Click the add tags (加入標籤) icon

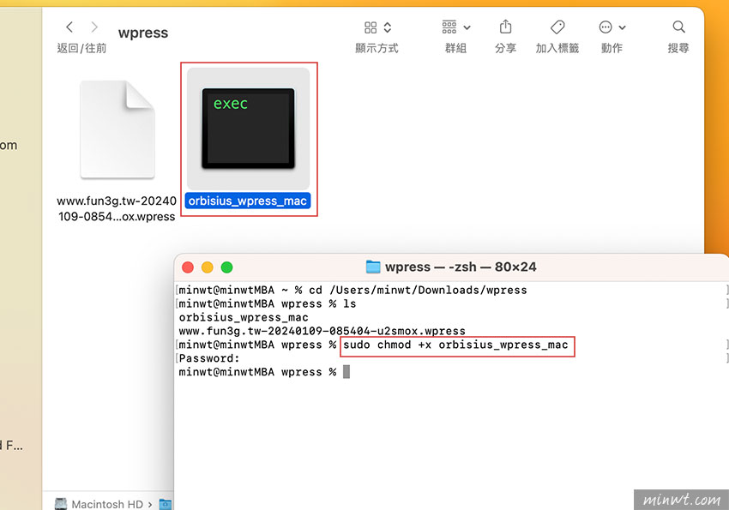(557, 27)
